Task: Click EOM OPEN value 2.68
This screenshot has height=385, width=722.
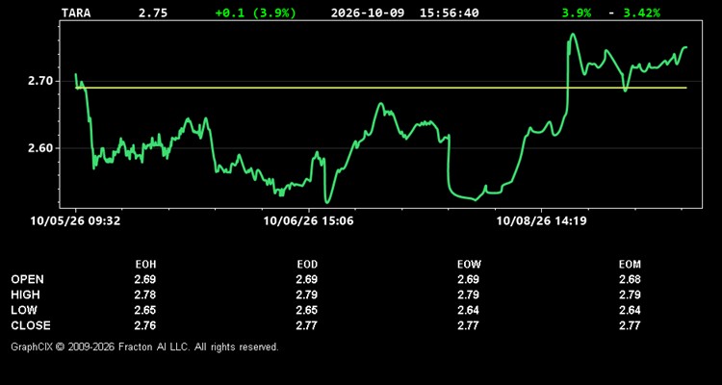Action: [630, 279]
